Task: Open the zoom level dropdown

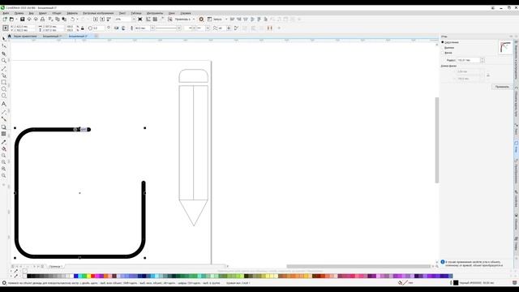Action: point(134,19)
